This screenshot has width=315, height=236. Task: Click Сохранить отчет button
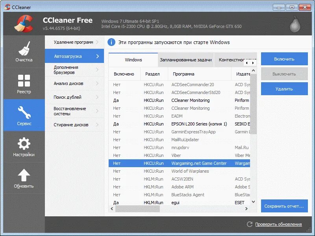tap(284, 206)
